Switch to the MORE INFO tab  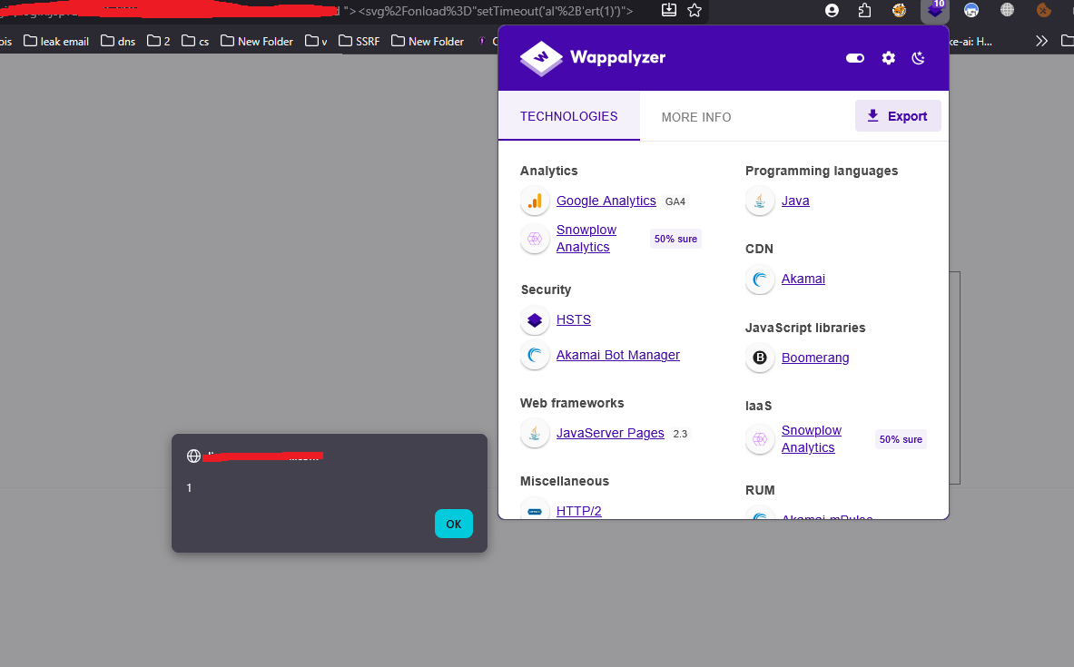point(696,117)
